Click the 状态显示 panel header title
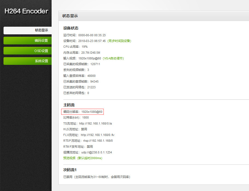249x191 pixels. [x=70, y=16]
